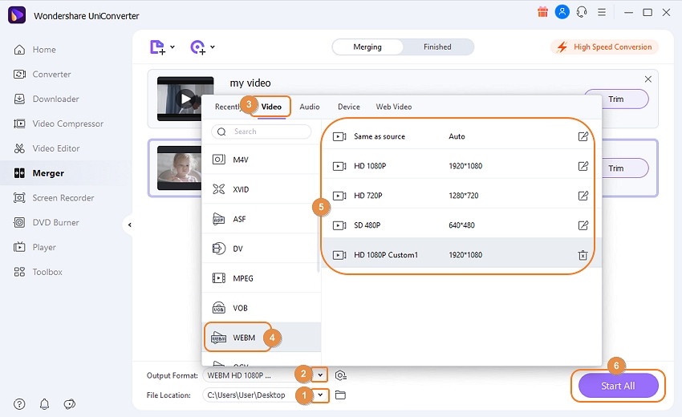
Task: Switch to the Recently tab
Action: coord(227,107)
